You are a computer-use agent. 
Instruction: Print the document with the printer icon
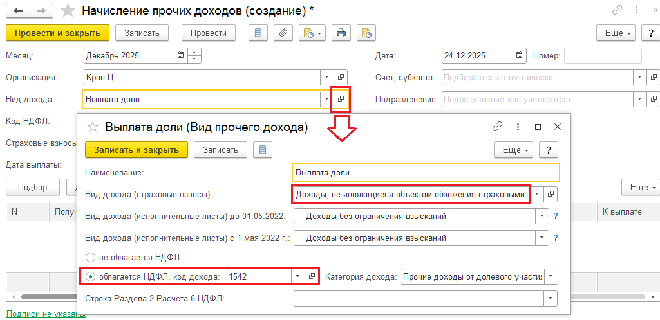(341, 33)
